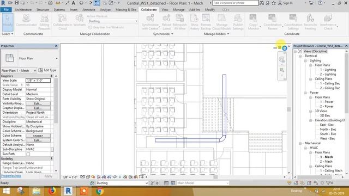Image resolution: width=349 pixels, height=196 pixels.
Task: Click Synchronize with Central
Action: 151,22
